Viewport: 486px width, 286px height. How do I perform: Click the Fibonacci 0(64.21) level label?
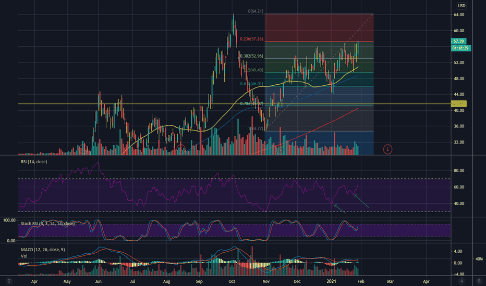(x=256, y=11)
